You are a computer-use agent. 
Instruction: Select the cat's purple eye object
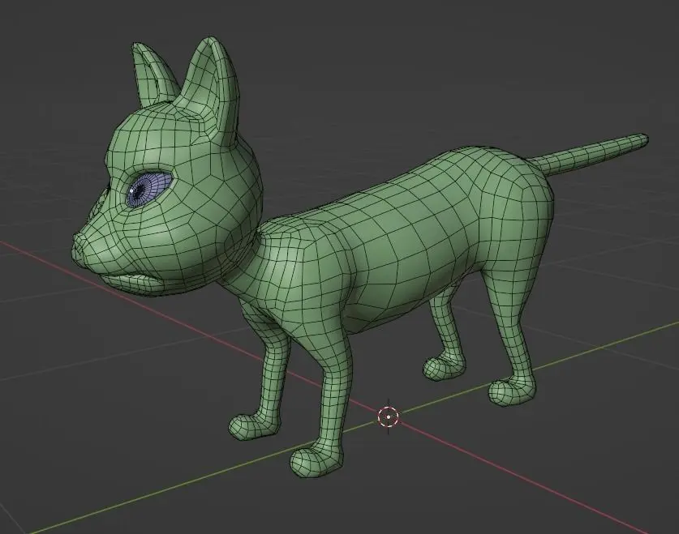pyautogui.click(x=148, y=189)
